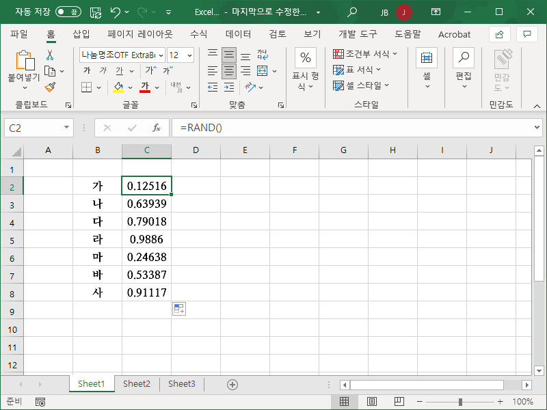This screenshot has height=410, width=547.
Task: Click the Share icon button
Action: pos(500,34)
